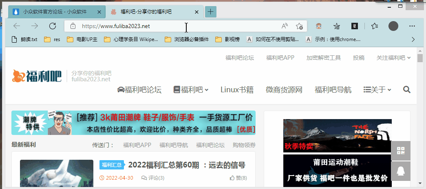Open the res bookmarks folder
This screenshot has width=426, height=189.
[x=52, y=39]
